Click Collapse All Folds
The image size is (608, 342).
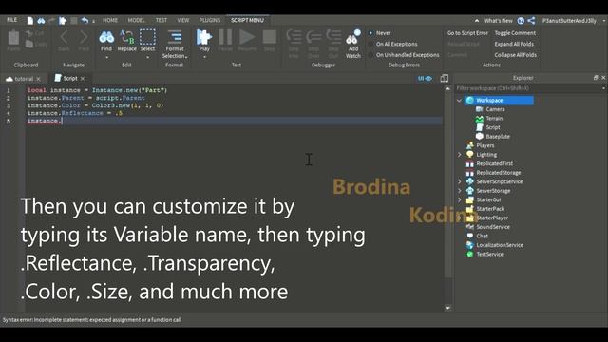coord(516,55)
